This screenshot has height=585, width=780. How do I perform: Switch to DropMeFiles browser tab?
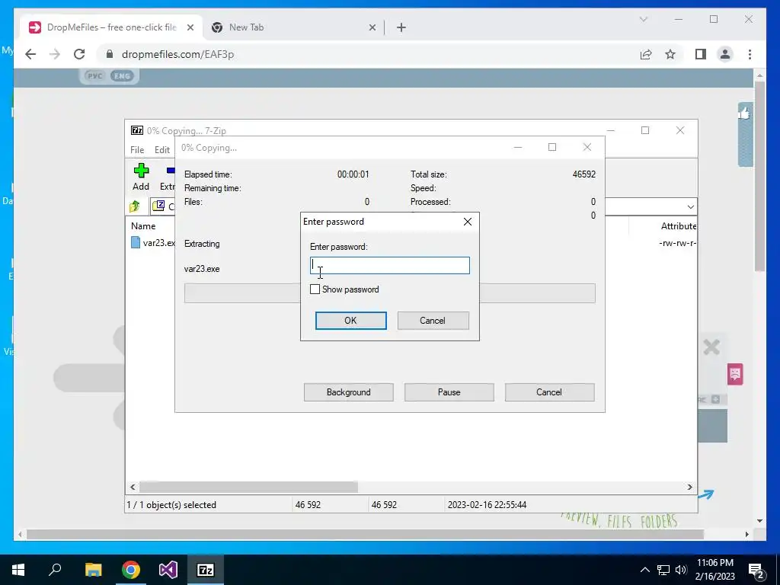[x=110, y=27]
